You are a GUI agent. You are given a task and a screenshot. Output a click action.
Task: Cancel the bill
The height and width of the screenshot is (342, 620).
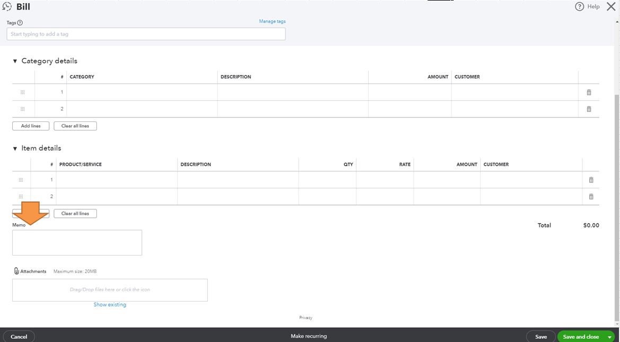pos(19,336)
